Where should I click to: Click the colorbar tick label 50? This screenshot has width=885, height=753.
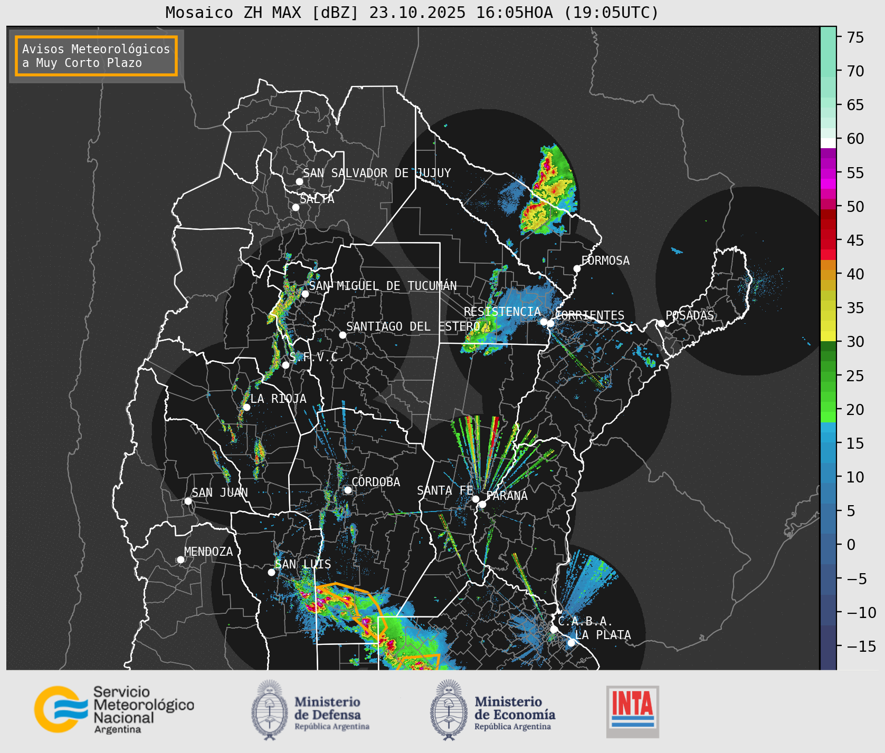855,207
